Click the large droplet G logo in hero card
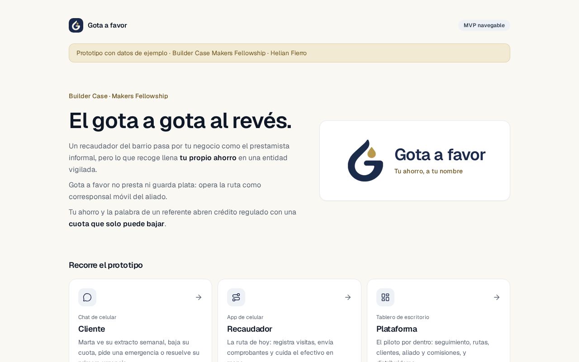This screenshot has height=362, width=579. [365, 161]
